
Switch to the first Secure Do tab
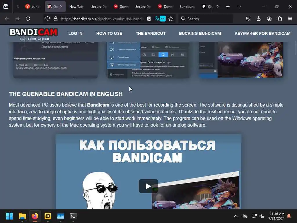[x=99, y=6]
